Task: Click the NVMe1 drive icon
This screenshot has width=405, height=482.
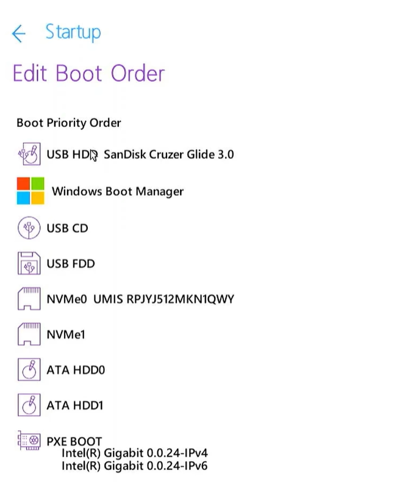Action: (29, 334)
